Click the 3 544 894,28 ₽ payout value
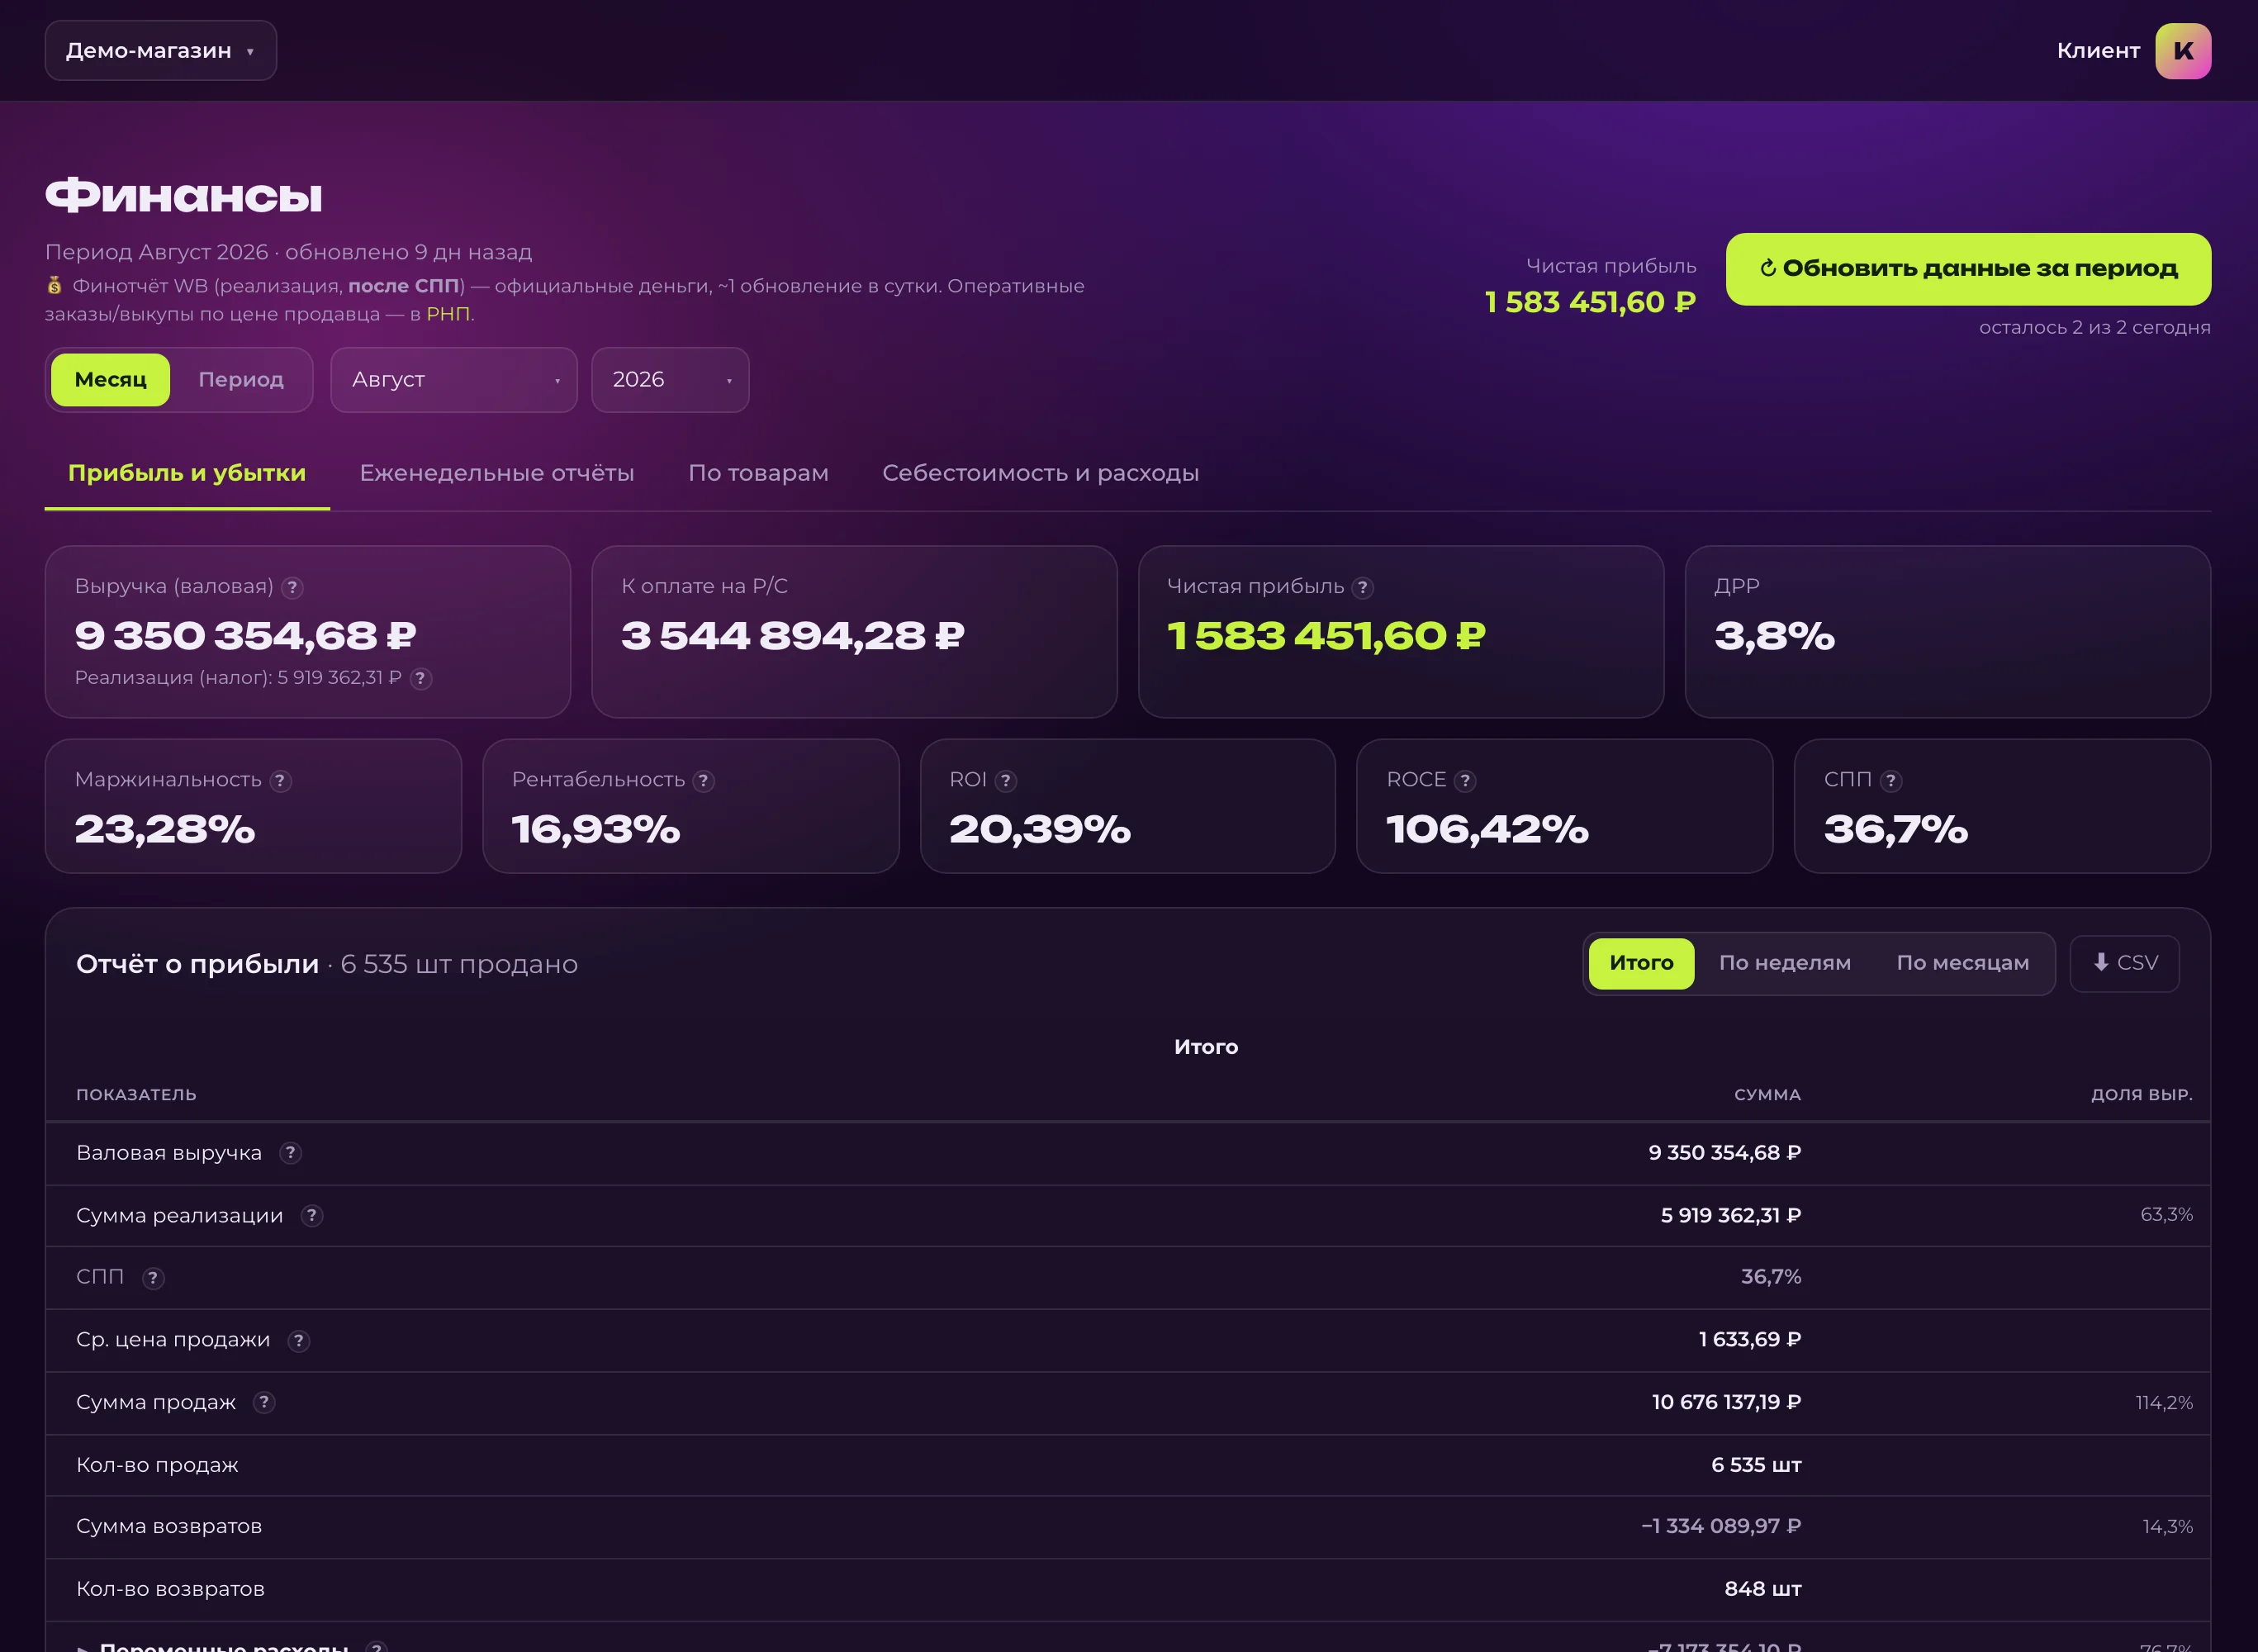The width and height of the screenshot is (2258, 1652). pos(792,636)
